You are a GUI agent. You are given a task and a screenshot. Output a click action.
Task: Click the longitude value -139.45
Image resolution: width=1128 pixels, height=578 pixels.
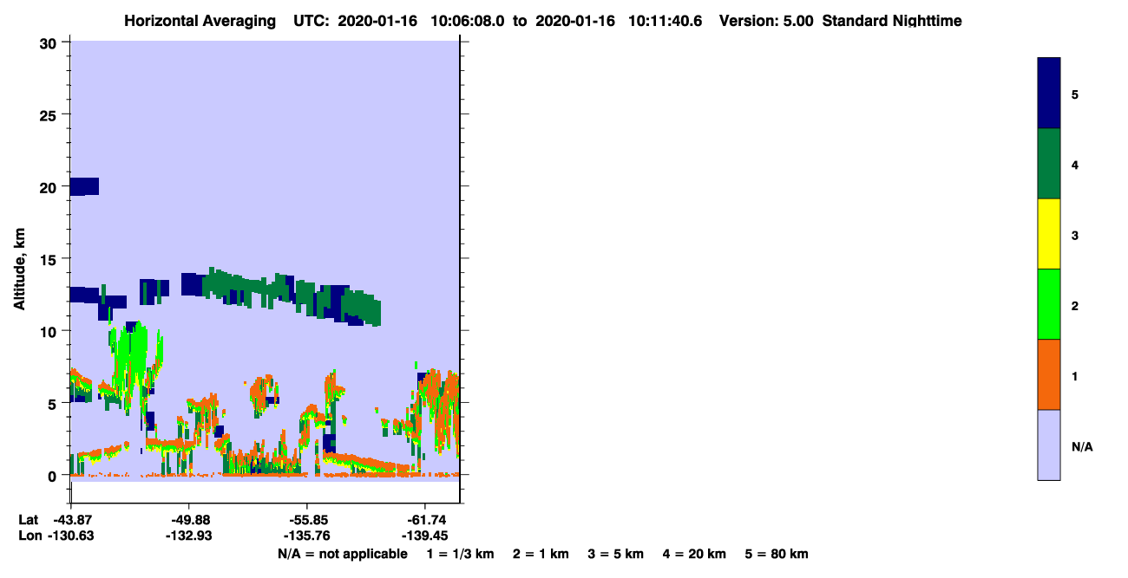(424, 536)
